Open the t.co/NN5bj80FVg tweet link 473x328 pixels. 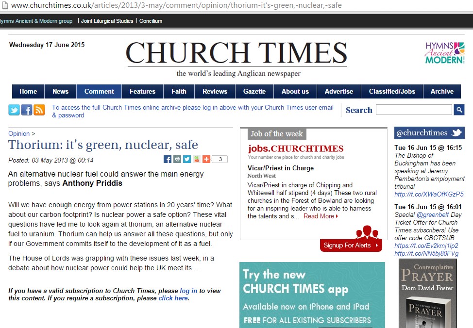(426, 254)
